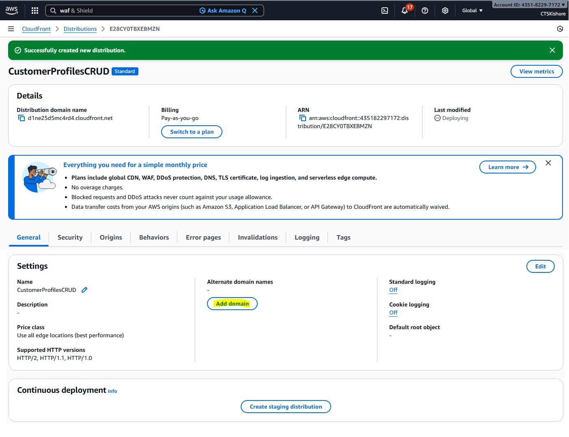Open the notifications bell
The height and width of the screenshot is (437, 569).
tap(405, 11)
